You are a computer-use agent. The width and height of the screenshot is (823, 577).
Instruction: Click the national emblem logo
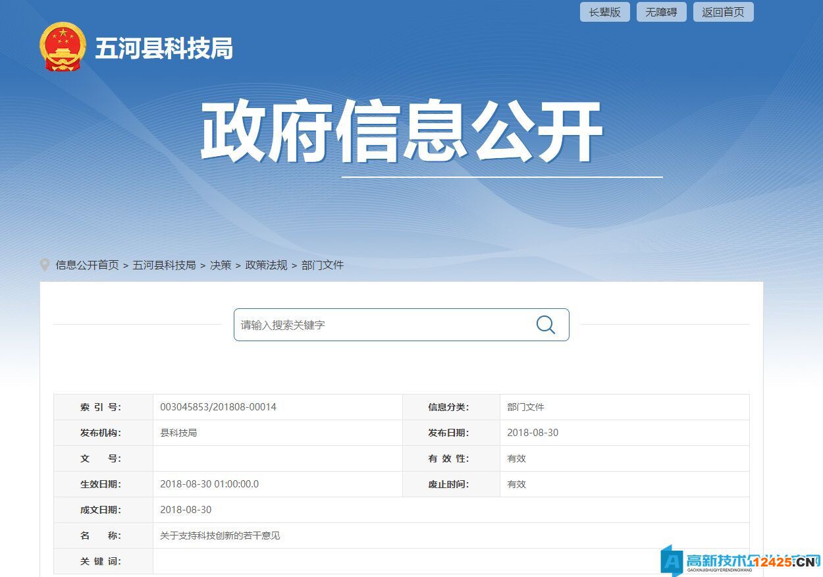[x=63, y=47]
